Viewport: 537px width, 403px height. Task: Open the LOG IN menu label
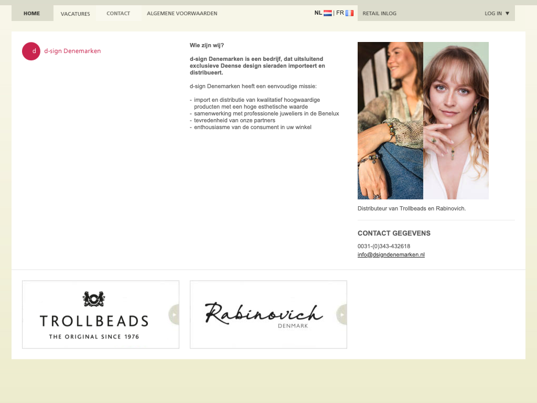click(493, 14)
